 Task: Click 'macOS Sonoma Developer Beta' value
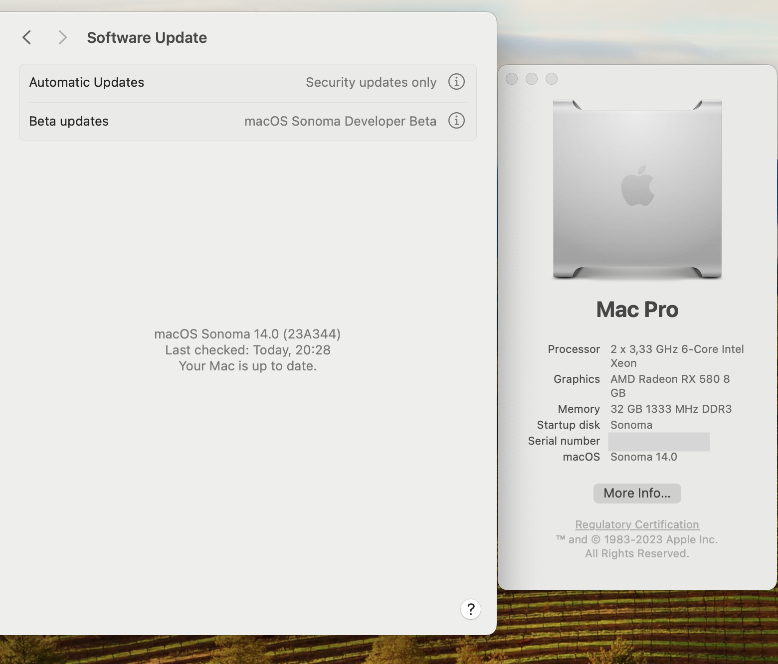[x=340, y=121]
